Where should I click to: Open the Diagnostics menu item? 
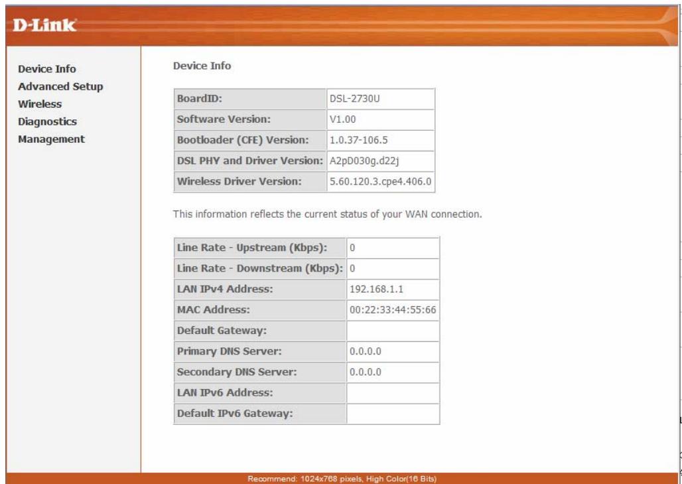(x=47, y=121)
